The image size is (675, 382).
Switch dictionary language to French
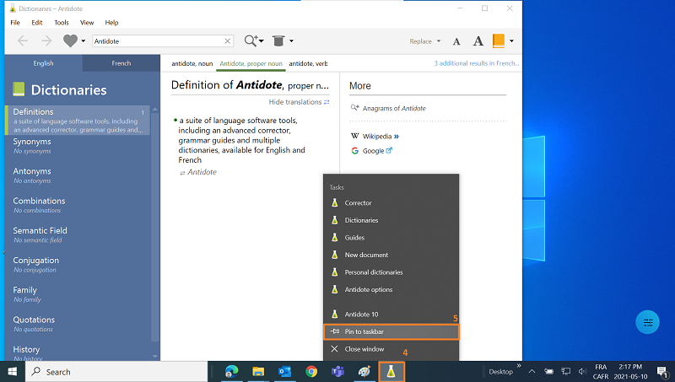[121, 63]
